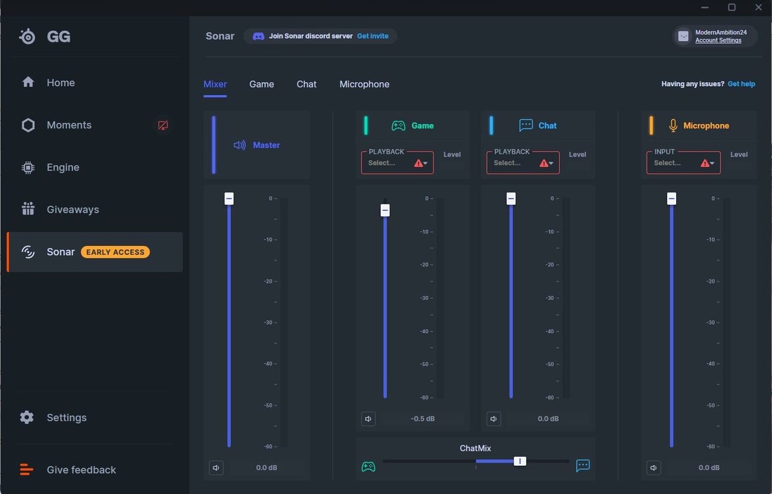Click the Having any issues? text
The image size is (772, 494).
coord(693,84)
